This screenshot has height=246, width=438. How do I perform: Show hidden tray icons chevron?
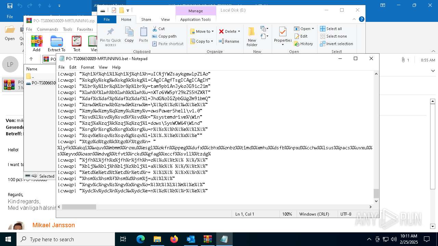click(x=369, y=239)
